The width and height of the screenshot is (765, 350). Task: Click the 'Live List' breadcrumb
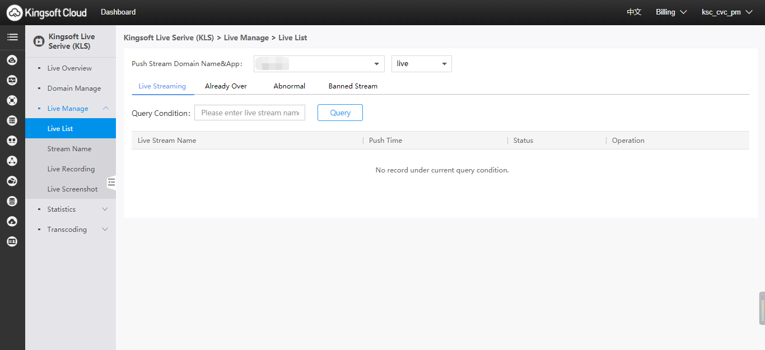tap(293, 38)
